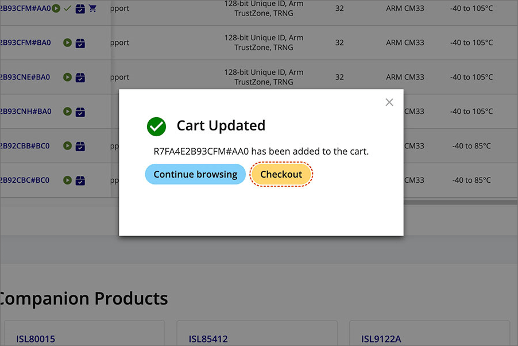The image size is (518, 346).
Task: Open the part number link ending CNE#BA0
Action: (25, 77)
